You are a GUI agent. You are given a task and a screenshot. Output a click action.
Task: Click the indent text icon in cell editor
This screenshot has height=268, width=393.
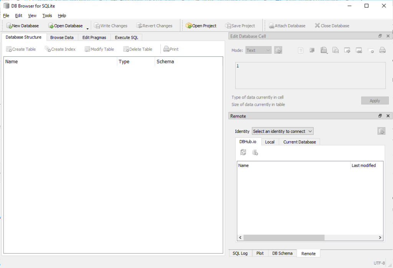(x=312, y=50)
